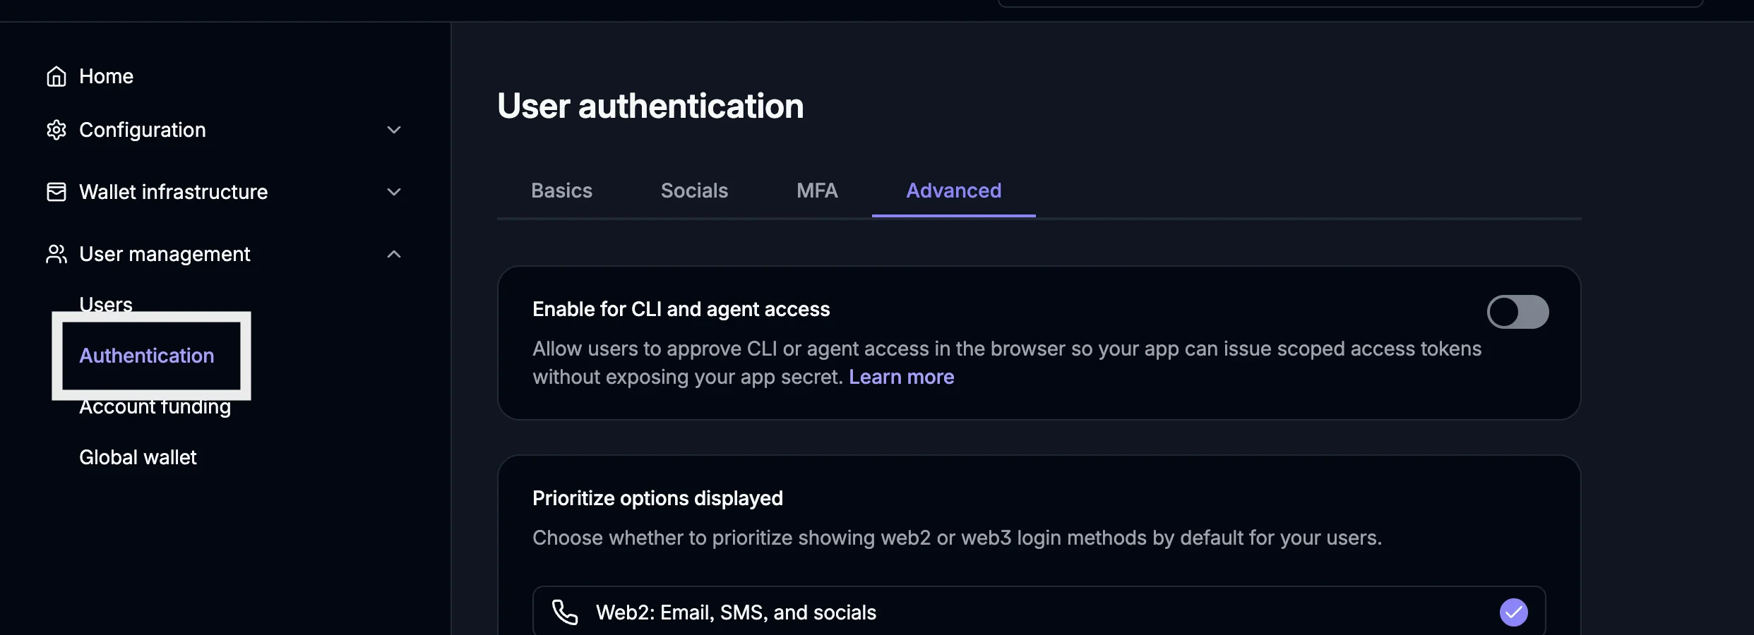Open the Learn more link
Image resolution: width=1754 pixels, height=635 pixels.
coord(901,377)
